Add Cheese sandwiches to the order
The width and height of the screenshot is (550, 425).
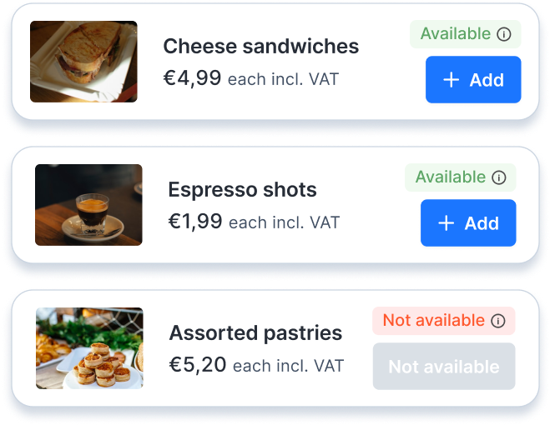pyautogui.click(x=473, y=80)
